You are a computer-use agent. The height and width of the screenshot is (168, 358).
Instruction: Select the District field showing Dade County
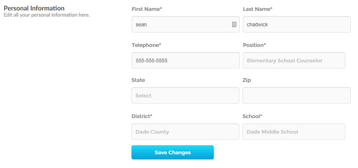(185, 131)
